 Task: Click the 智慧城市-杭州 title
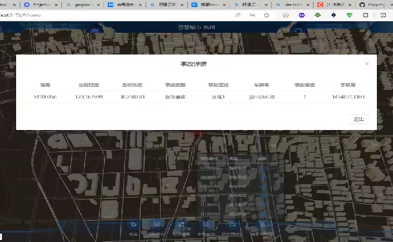coord(196,27)
